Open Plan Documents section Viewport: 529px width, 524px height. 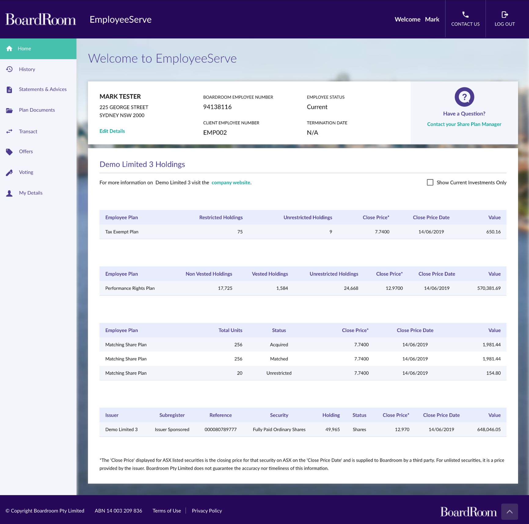(38, 110)
